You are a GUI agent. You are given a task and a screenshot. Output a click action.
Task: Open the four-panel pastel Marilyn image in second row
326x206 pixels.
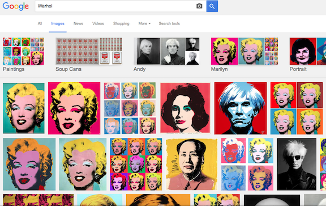(x=247, y=164)
